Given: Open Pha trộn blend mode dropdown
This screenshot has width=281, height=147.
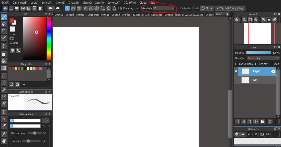Looking at the screenshot, I should click(263, 58).
